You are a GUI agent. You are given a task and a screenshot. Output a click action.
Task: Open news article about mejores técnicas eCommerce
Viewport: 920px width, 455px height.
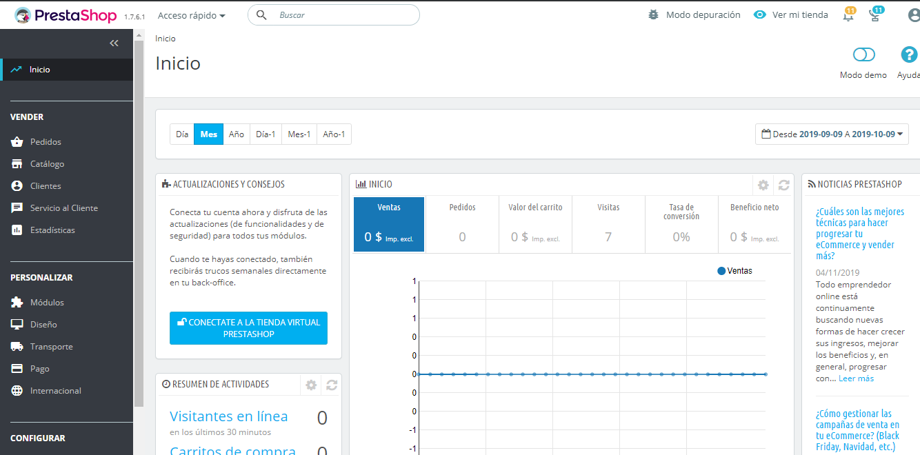tap(860, 234)
